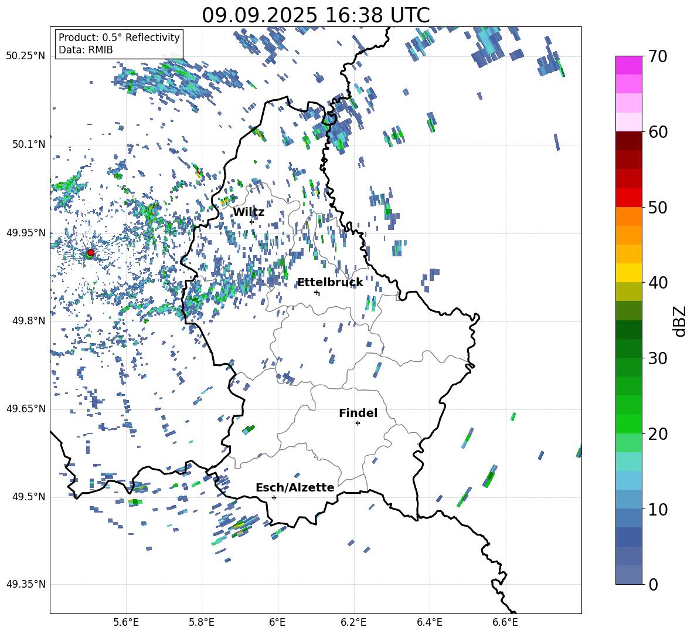694x634 pixels.
Task: Click the colorbar tick value 10
Action: click(658, 510)
